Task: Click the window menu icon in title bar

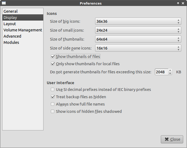Action: 4,3
